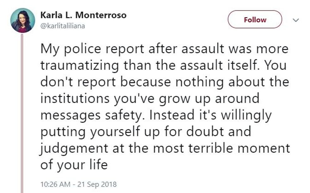Click the line starting 'messages safety'
Image resolution: width=310 pixels, height=193 pixels.
coord(156,115)
